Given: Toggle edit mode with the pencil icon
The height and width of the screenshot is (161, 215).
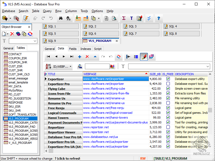Looking at the screenshot, I should pos(144,57).
